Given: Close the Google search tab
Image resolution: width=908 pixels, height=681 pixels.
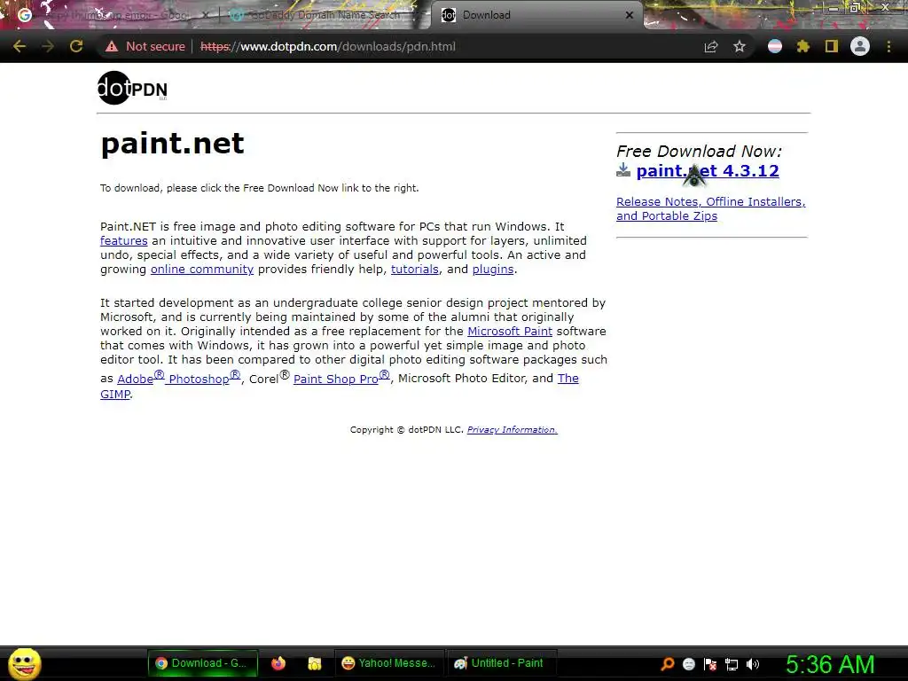Looking at the screenshot, I should pos(205,16).
